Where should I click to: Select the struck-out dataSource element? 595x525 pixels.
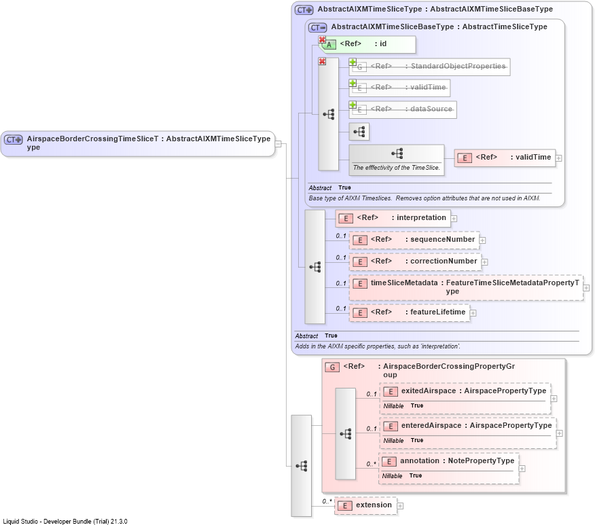[403, 109]
